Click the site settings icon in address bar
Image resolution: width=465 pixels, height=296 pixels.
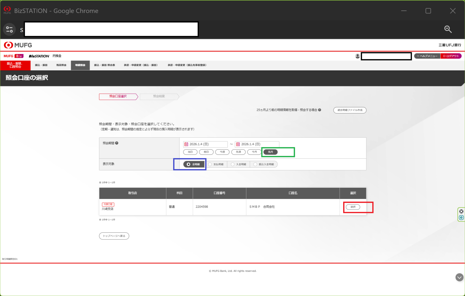click(x=9, y=29)
